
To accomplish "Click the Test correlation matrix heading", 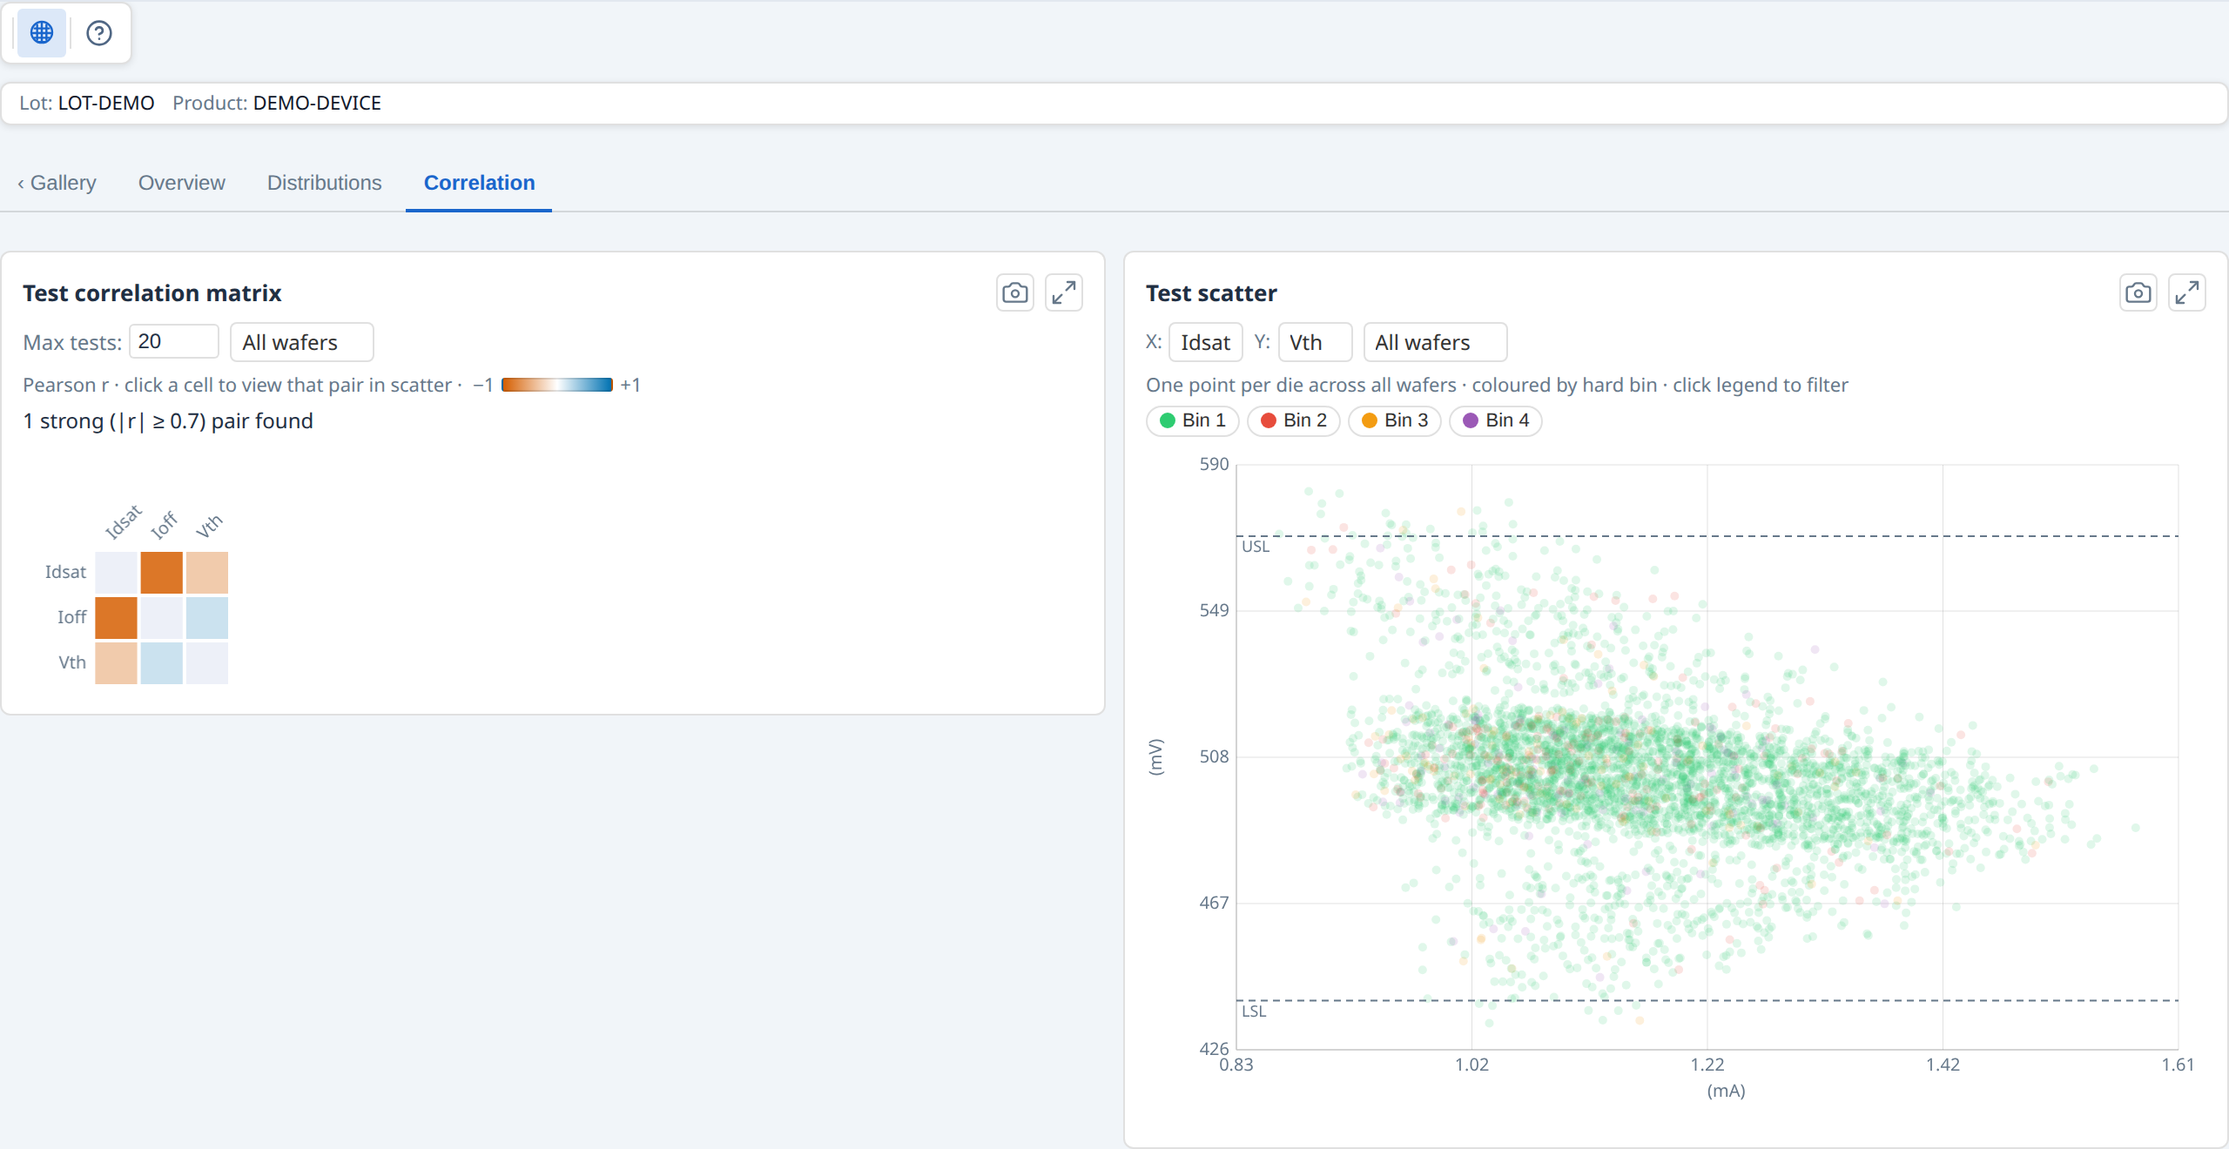I will (152, 293).
